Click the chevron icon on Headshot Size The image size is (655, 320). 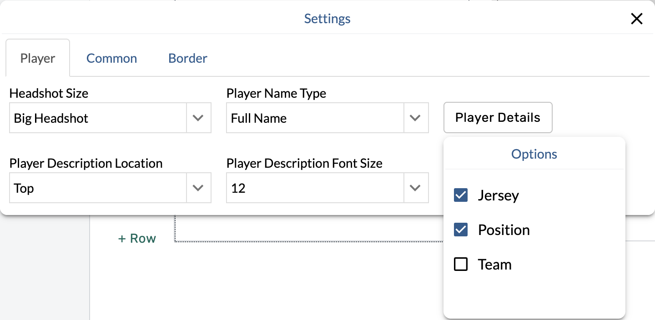click(x=198, y=118)
